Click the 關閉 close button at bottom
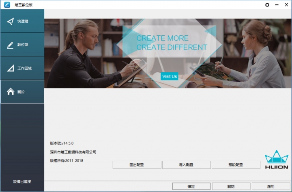 [x=231, y=186]
